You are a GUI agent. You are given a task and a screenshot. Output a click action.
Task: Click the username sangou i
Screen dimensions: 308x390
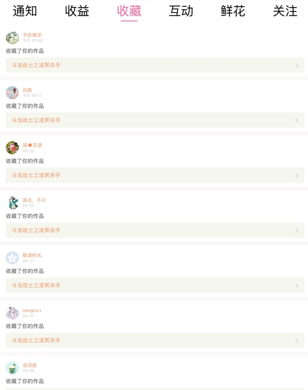(32, 310)
